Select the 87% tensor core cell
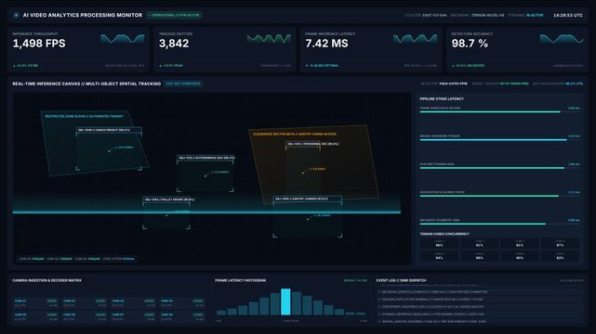Viewport: 596px width, 334px height. click(560, 243)
